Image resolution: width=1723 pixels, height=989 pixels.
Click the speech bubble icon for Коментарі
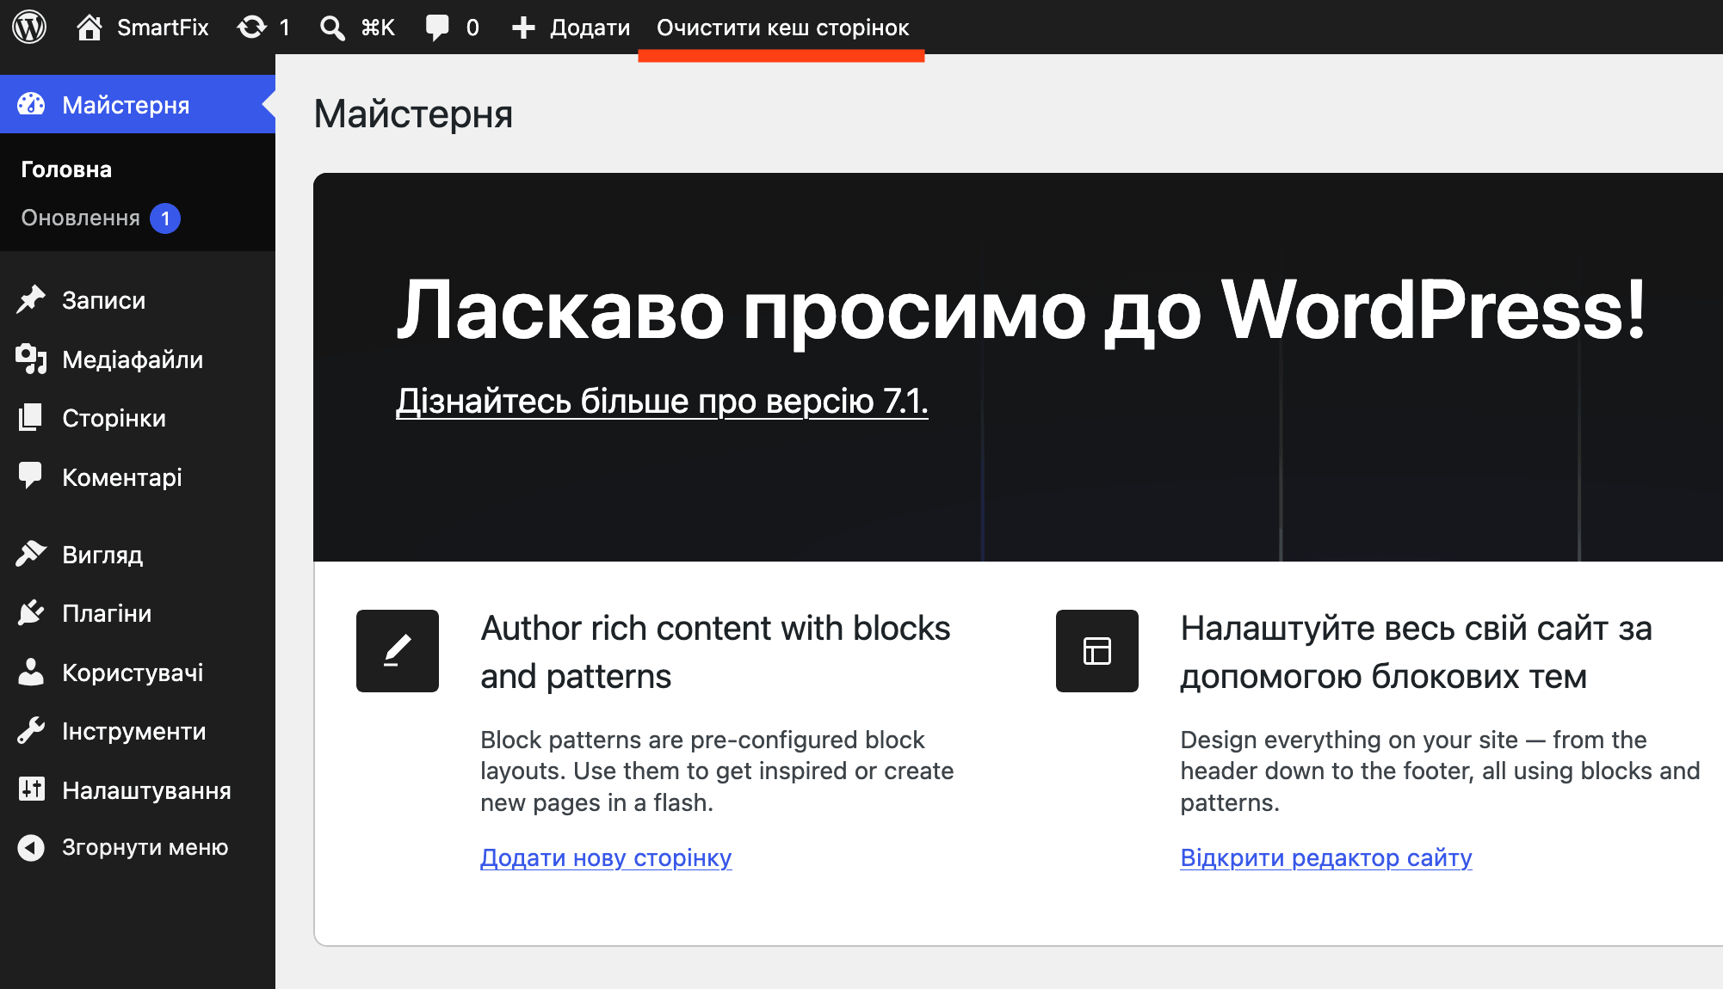coord(31,476)
